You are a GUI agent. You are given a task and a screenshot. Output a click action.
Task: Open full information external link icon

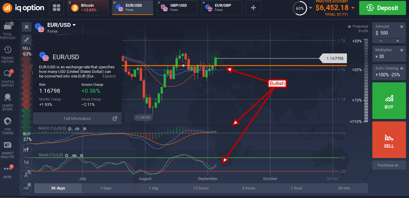click(x=115, y=118)
